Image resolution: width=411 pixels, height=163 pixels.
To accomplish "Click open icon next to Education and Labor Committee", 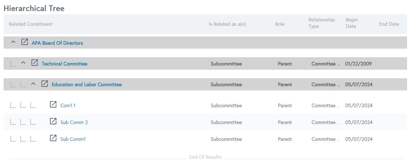I will pos(45,84).
